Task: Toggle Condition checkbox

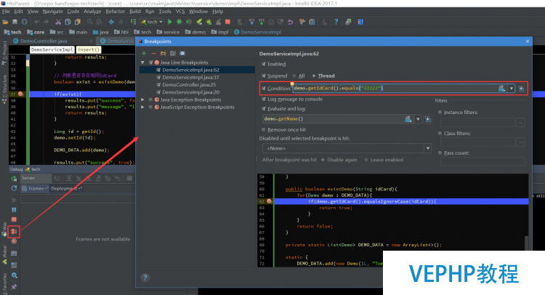Action: (264, 88)
